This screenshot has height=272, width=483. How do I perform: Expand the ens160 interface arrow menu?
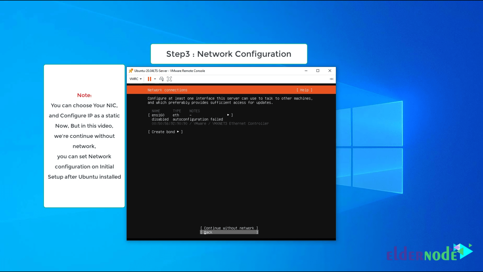(x=228, y=115)
